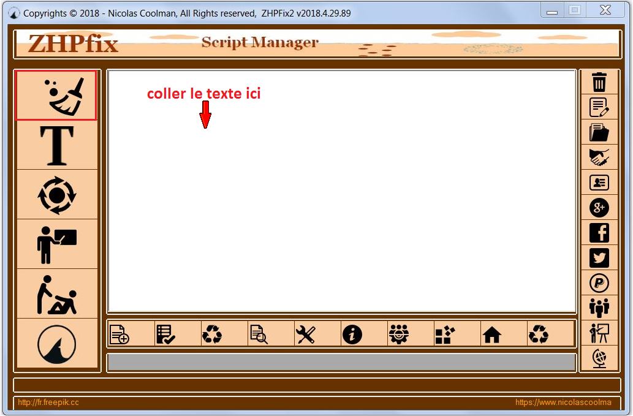Screen dimensions: 633x416
Task: Open the fr.freepik link
Action: click(x=48, y=403)
